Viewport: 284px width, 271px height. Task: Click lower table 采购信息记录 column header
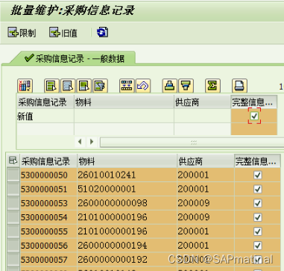tap(48, 161)
